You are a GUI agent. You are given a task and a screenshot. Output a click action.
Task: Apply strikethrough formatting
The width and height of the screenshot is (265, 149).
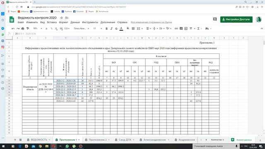click(116, 29)
